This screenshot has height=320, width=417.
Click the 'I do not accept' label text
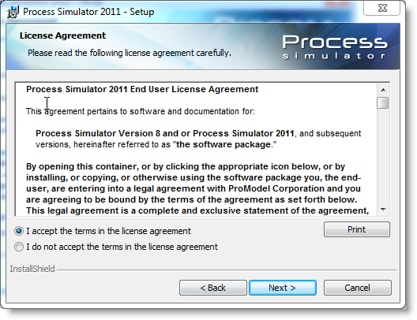pyautogui.click(x=122, y=247)
